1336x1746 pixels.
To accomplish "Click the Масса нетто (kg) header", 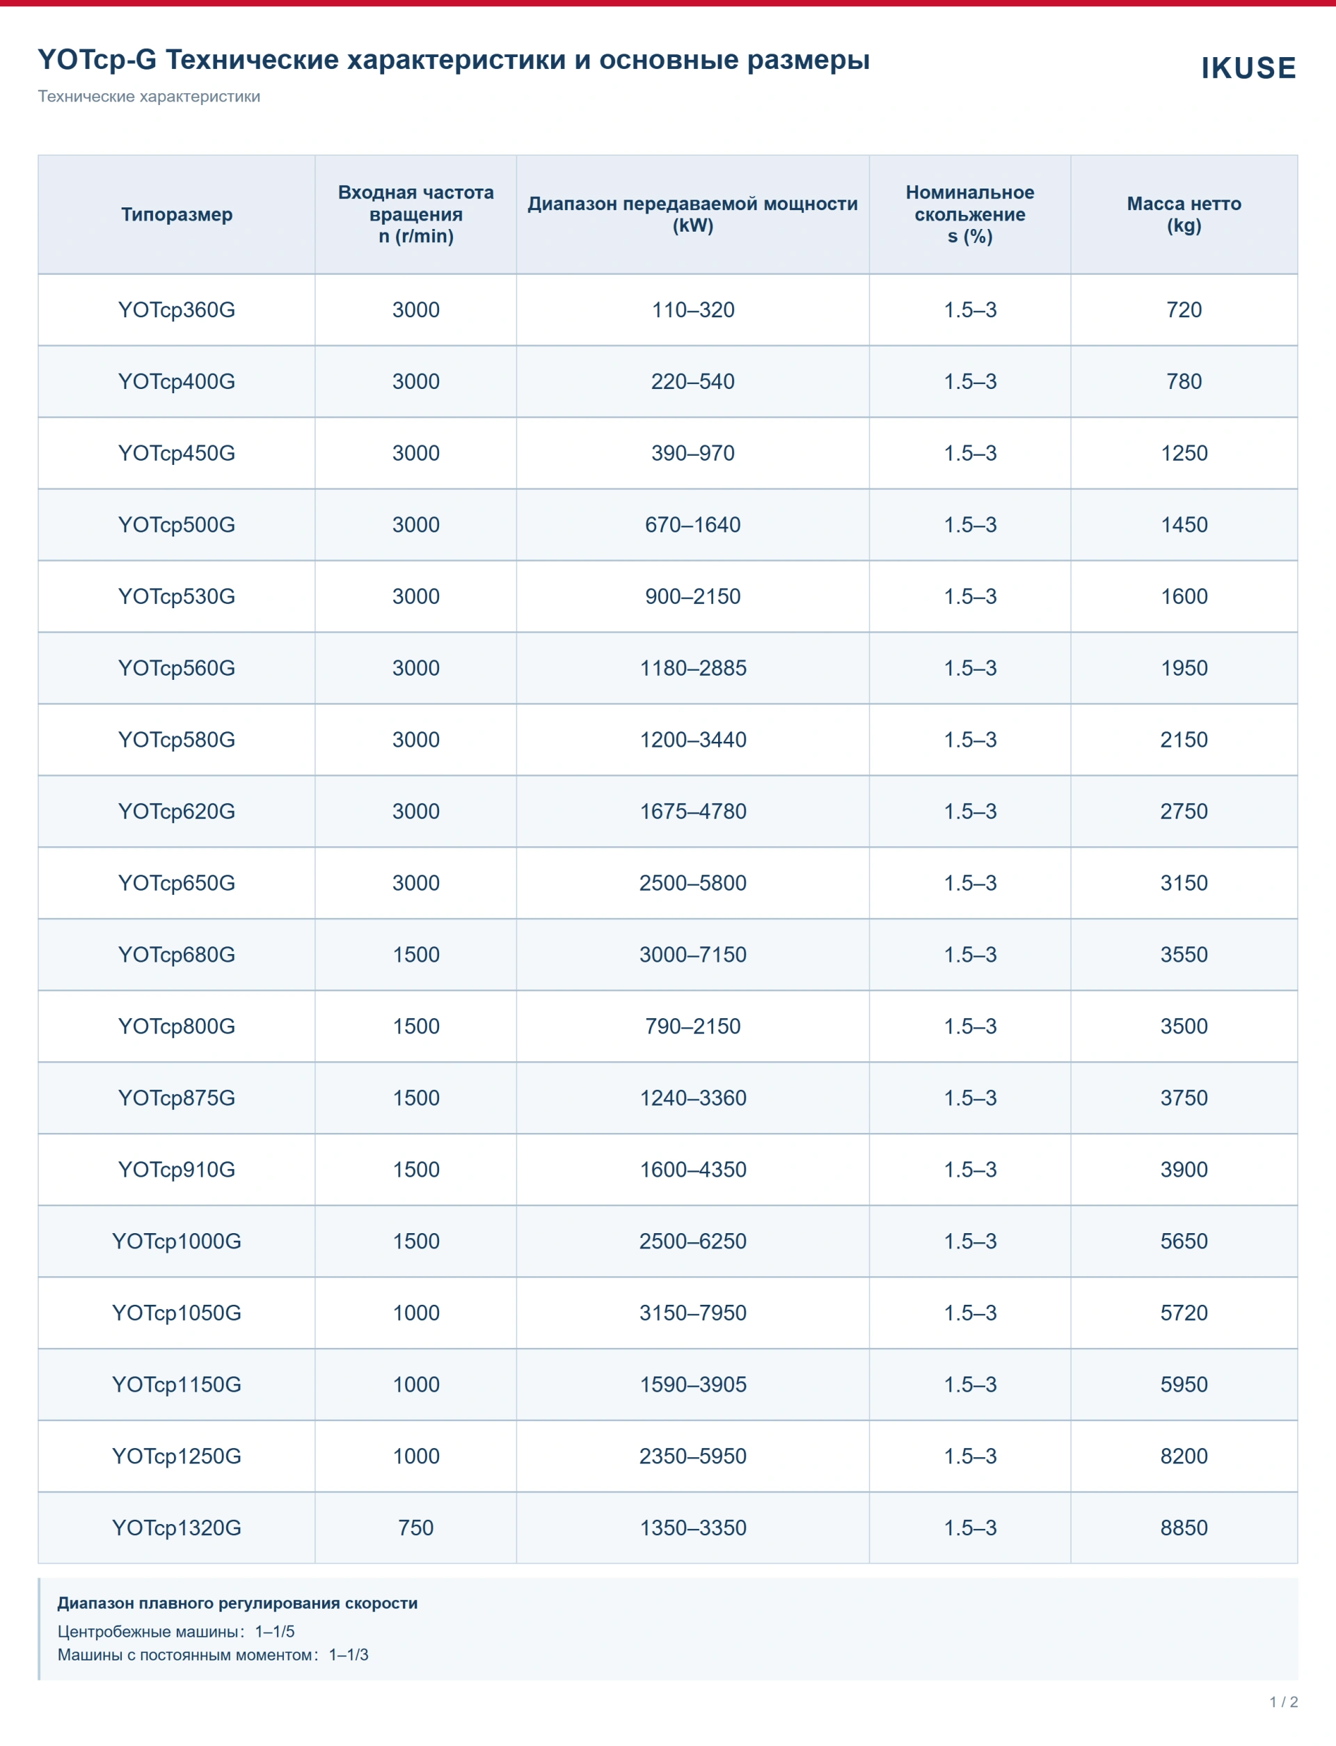I will [x=1184, y=214].
